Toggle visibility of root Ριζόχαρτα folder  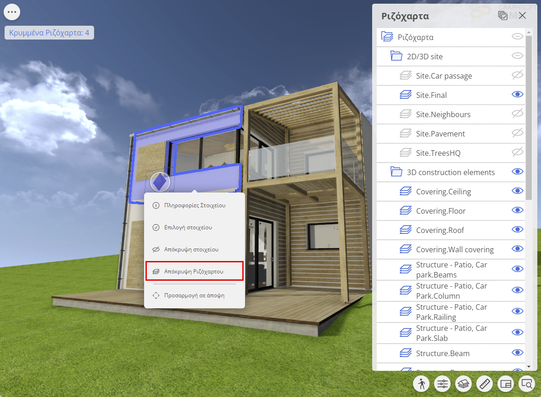pos(518,36)
